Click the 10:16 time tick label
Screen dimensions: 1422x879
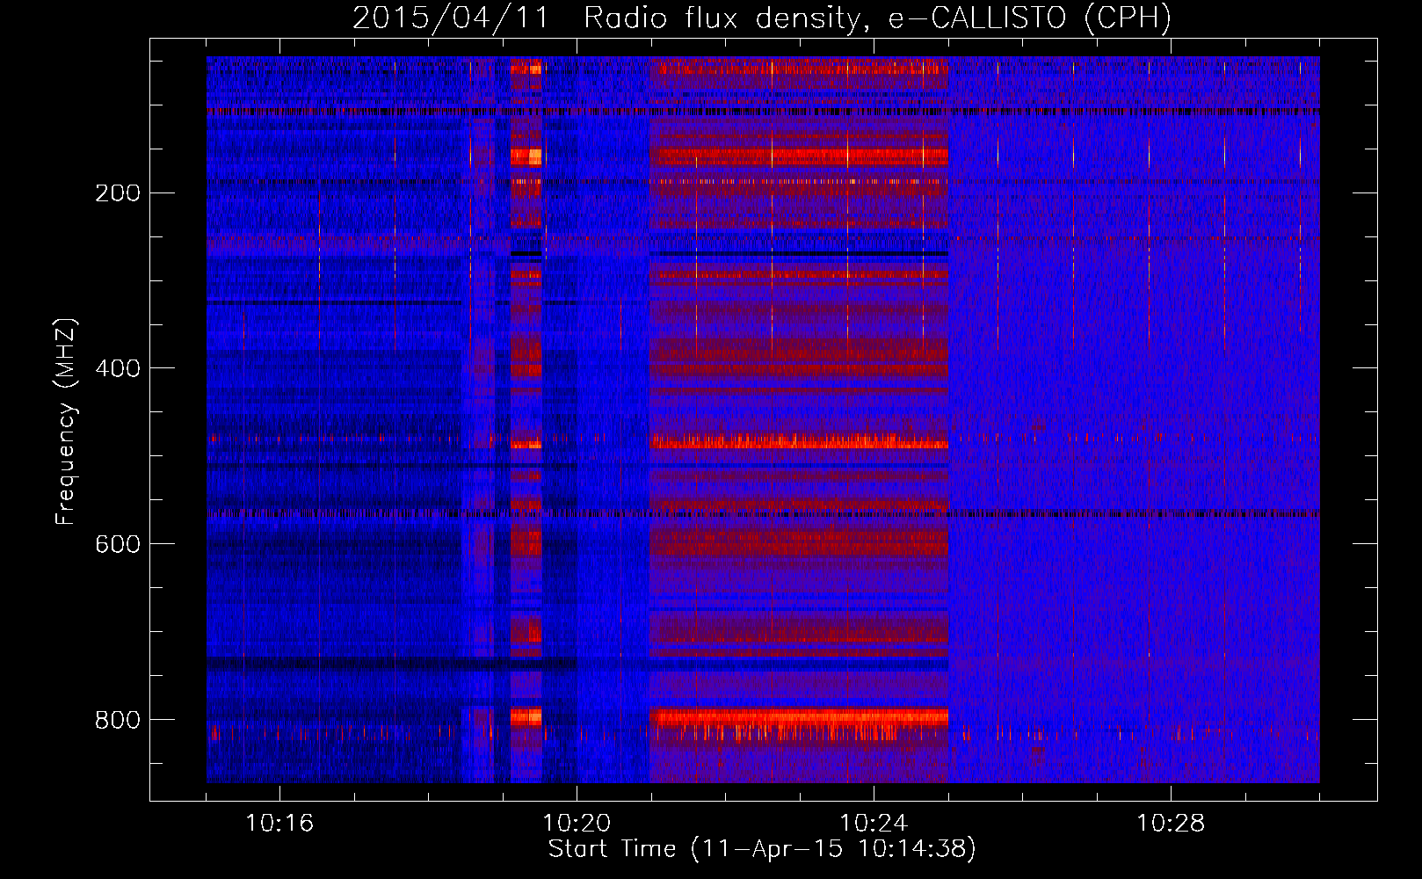(279, 824)
